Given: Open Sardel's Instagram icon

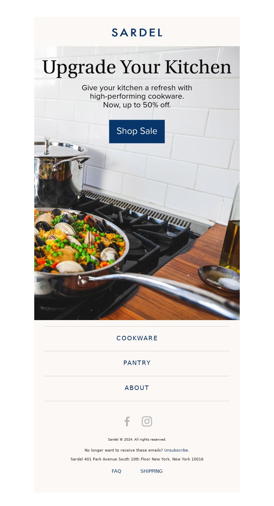Looking at the screenshot, I should click(147, 421).
